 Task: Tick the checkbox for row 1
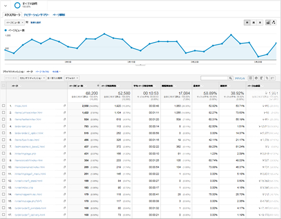click(x=3, y=106)
